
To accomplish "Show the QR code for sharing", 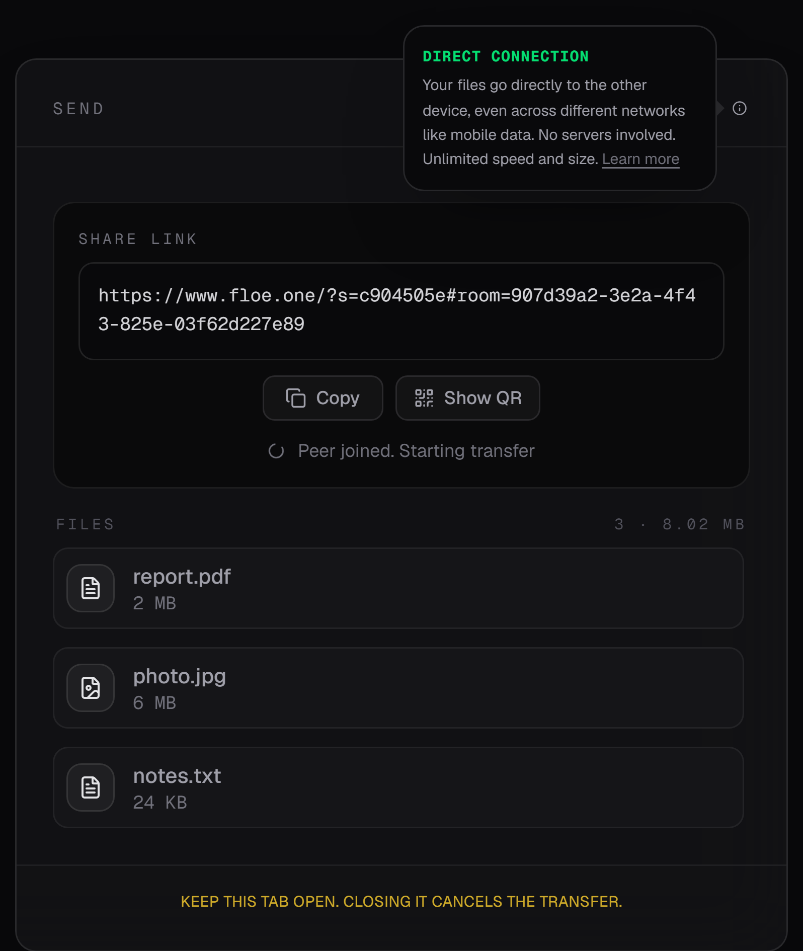I will [467, 398].
